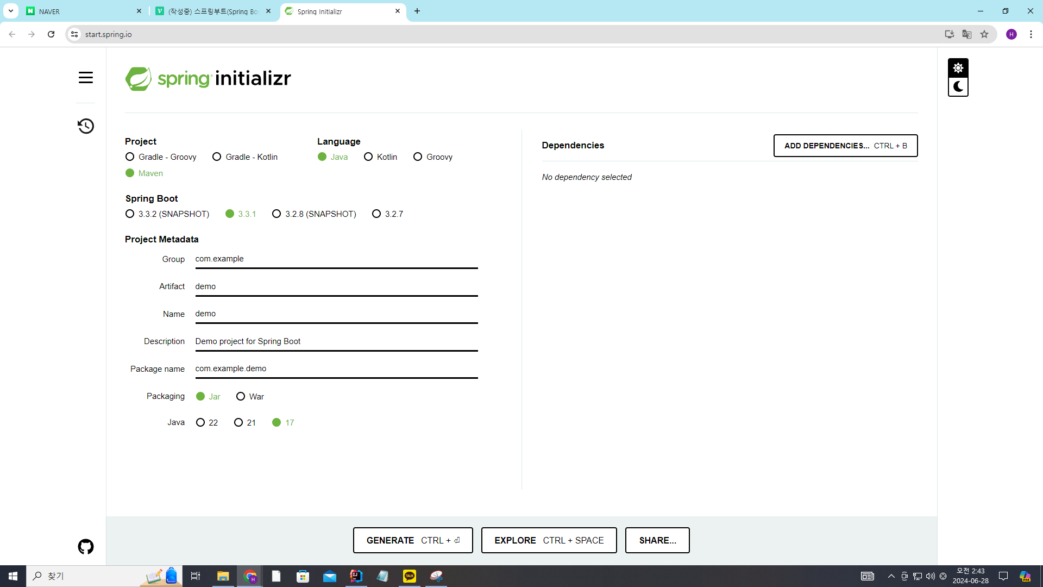This screenshot has height=587, width=1043.
Task: Open Microsoft Store from the taskbar
Action: point(303,576)
